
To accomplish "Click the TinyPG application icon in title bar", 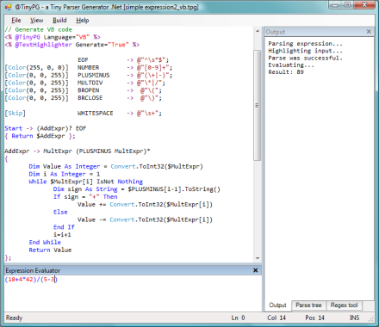I will 9,7.
